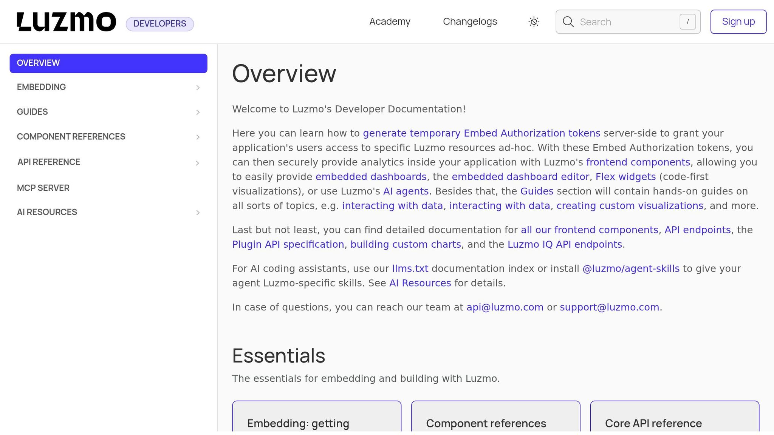Image resolution: width=774 pixels, height=435 pixels.
Task: Open 'all our frontend components' link
Action: tap(589, 230)
